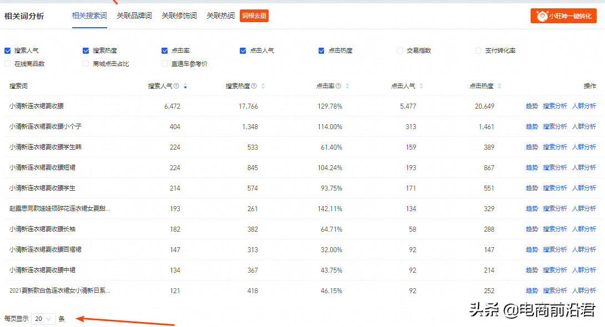
Task: Click the 词根去重 red button
Action: pos(254,16)
